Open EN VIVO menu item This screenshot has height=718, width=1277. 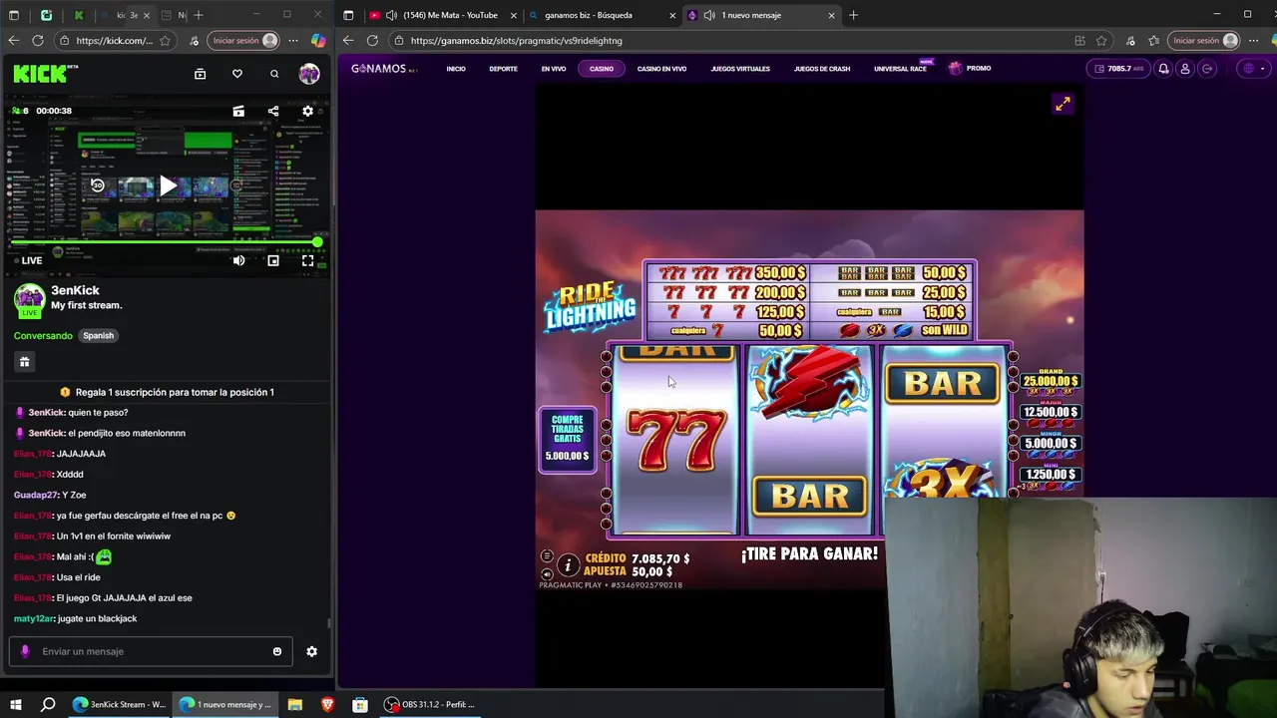click(x=554, y=69)
